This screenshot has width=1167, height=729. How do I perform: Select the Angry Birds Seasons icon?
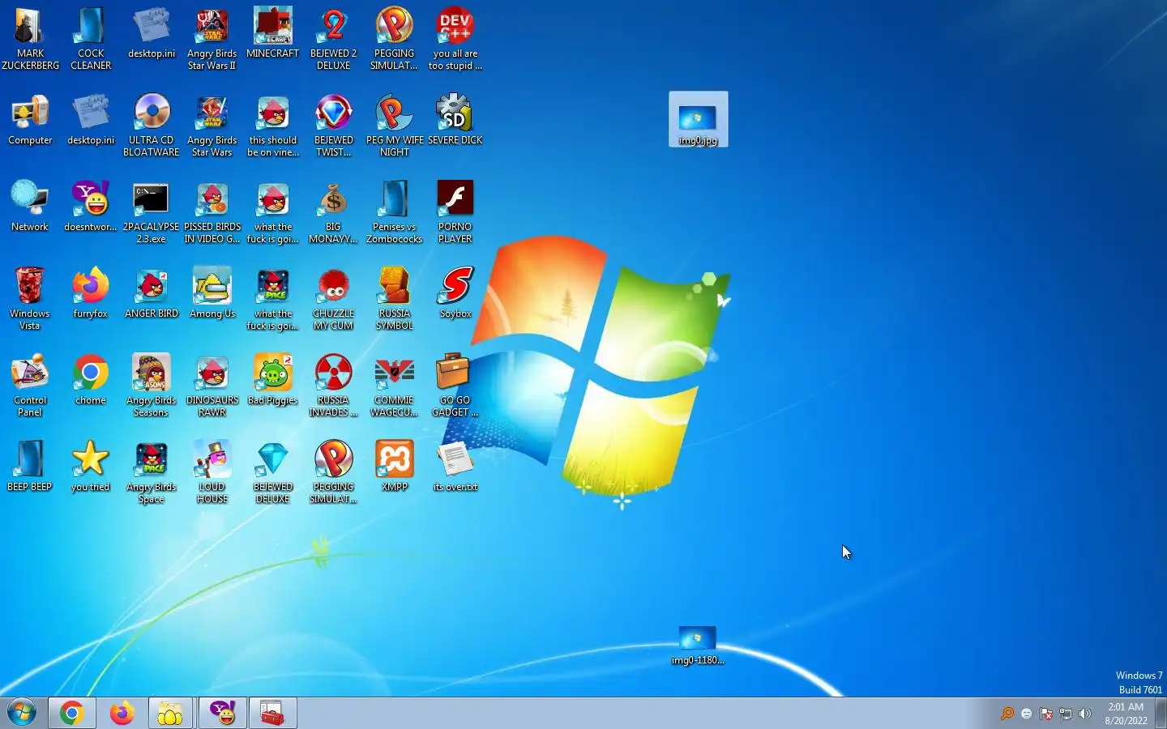(152, 386)
